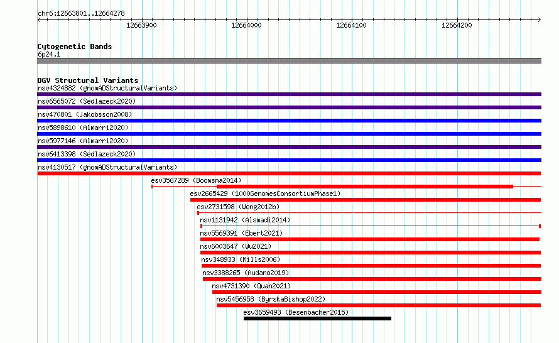
Task: Select the nsv4731390 (Quan2021) label
Action: [251, 286]
